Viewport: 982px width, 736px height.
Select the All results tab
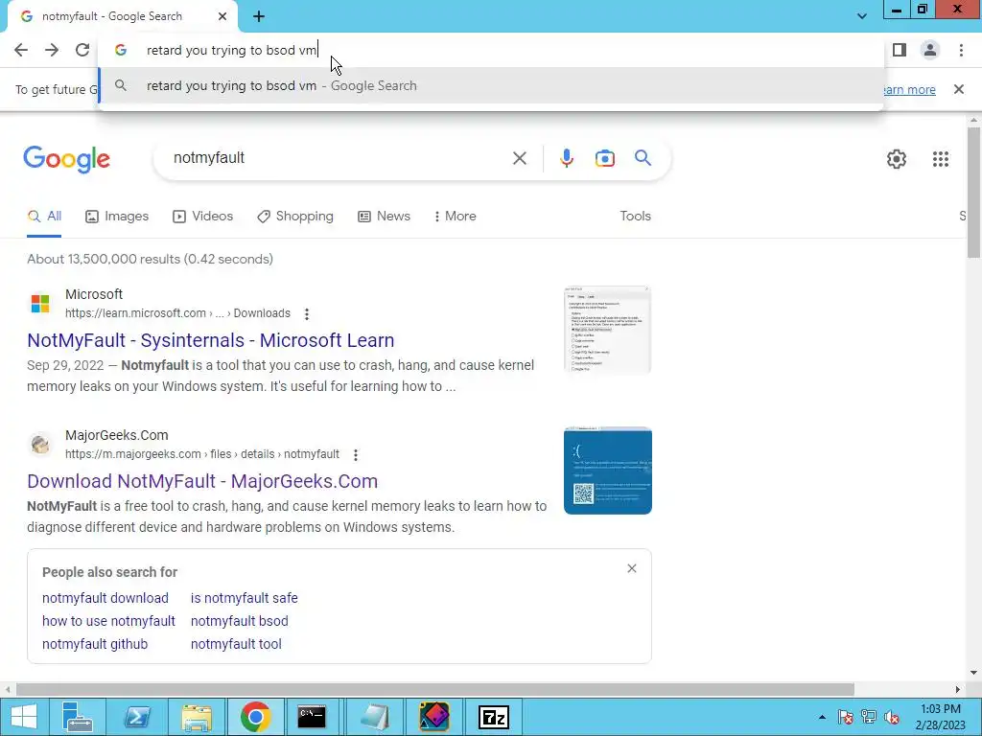(x=44, y=216)
